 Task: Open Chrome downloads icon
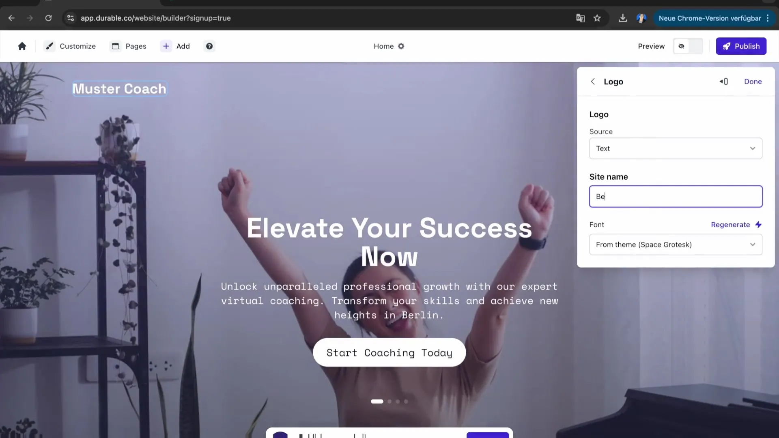(x=623, y=18)
